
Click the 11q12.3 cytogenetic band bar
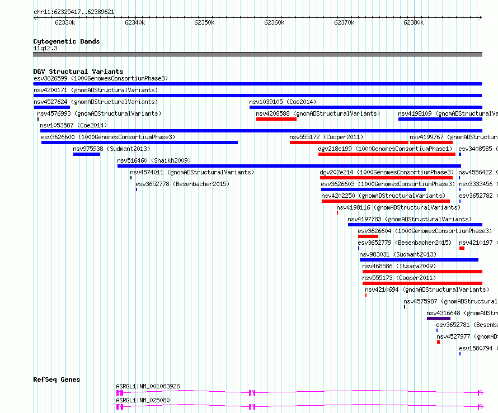(257, 54)
